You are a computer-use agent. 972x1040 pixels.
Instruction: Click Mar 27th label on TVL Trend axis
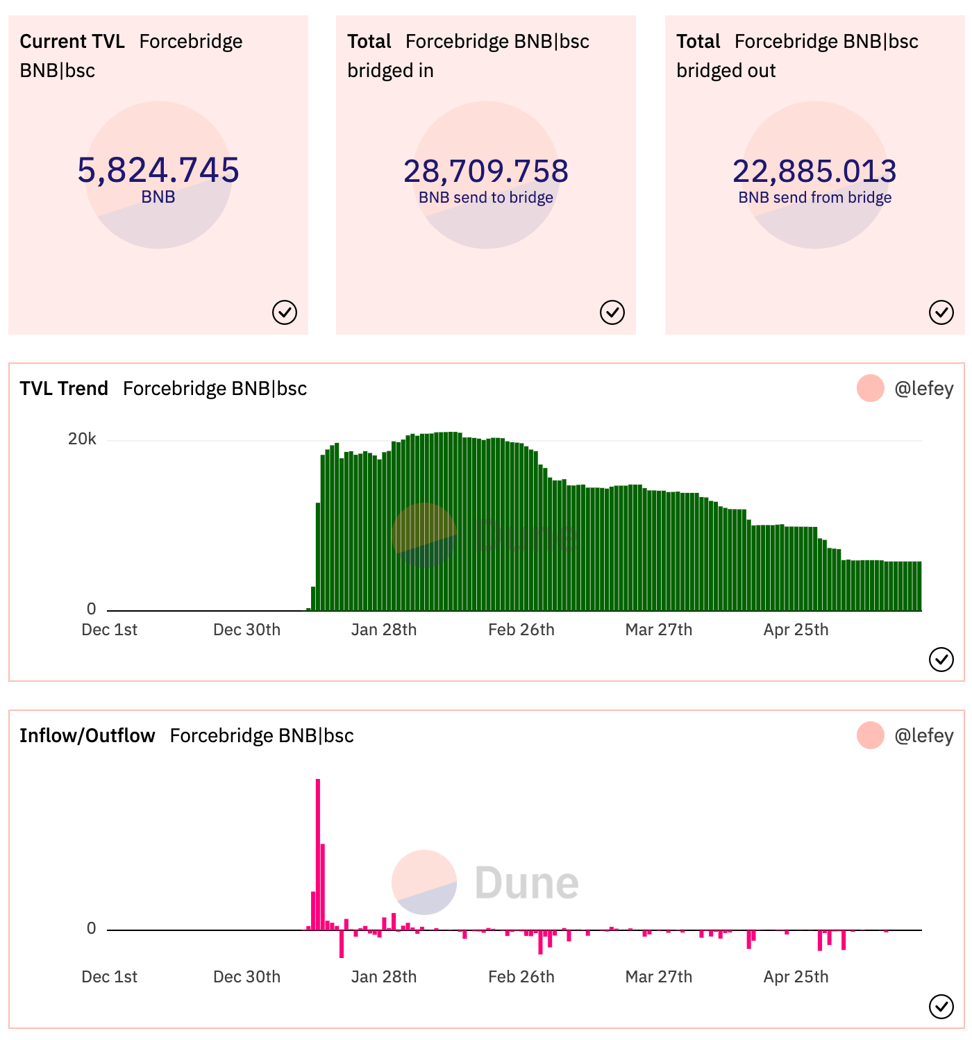coord(659,630)
